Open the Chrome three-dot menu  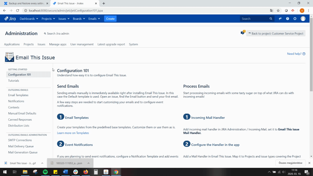[x=309, y=10]
